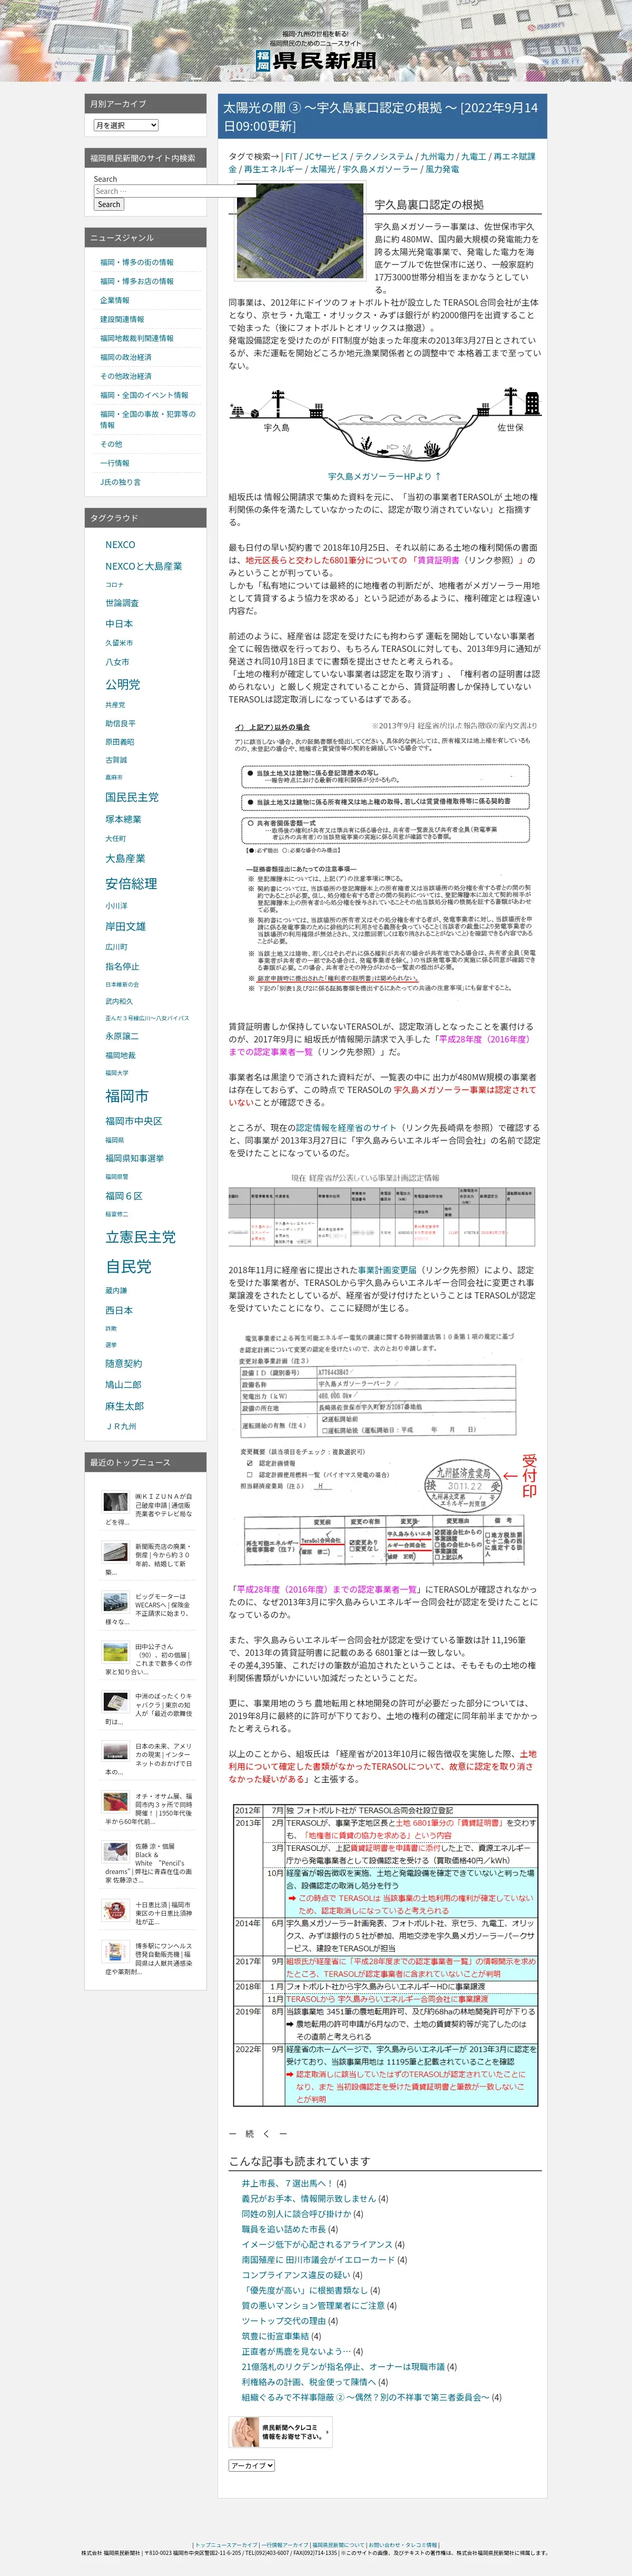Open the 建設関連情報 category
The image size is (632, 2576).
tap(122, 320)
